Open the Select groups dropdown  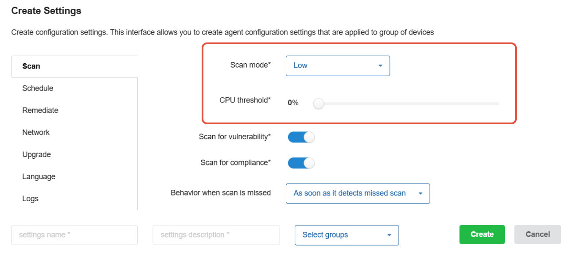pyautogui.click(x=346, y=235)
